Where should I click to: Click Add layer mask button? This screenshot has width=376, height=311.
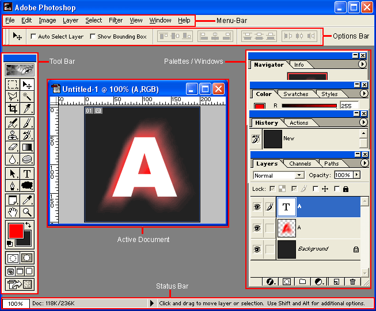287,282
